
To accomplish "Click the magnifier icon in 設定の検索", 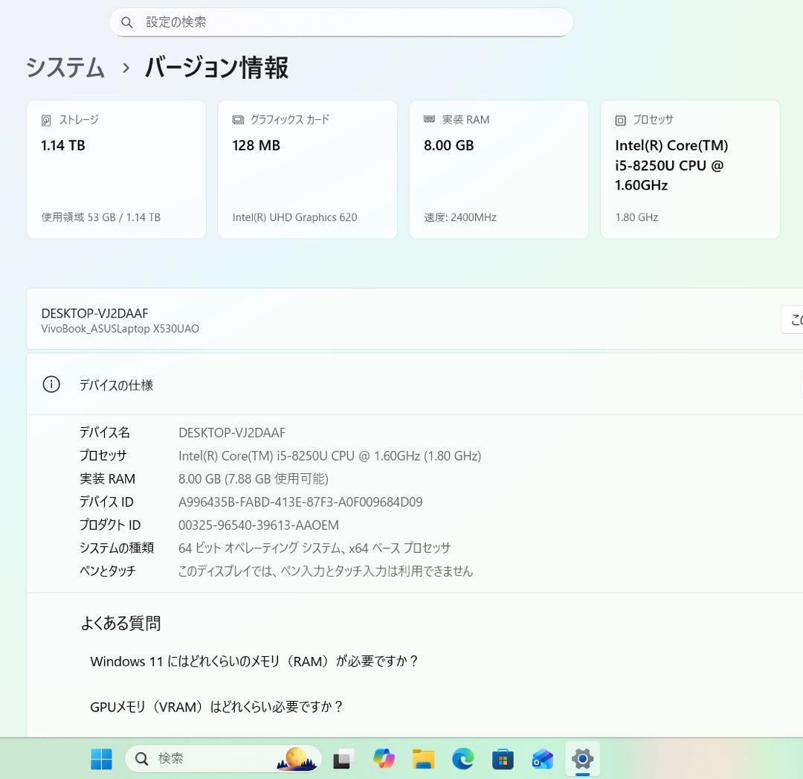I will pyautogui.click(x=127, y=22).
